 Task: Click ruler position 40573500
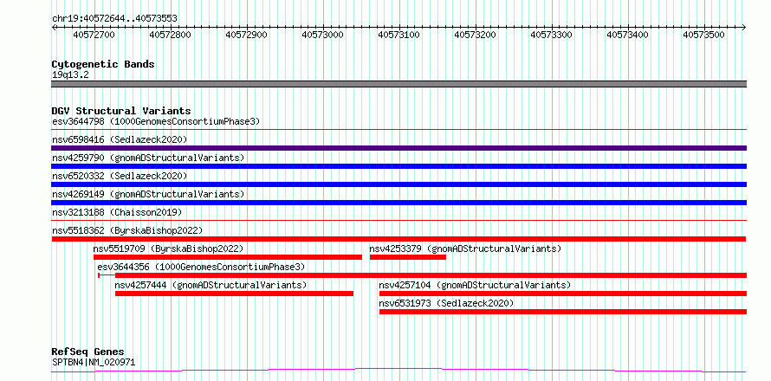(x=703, y=35)
